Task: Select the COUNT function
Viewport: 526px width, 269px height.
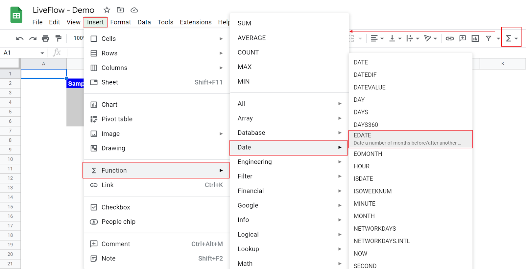Action: pos(289,52)
